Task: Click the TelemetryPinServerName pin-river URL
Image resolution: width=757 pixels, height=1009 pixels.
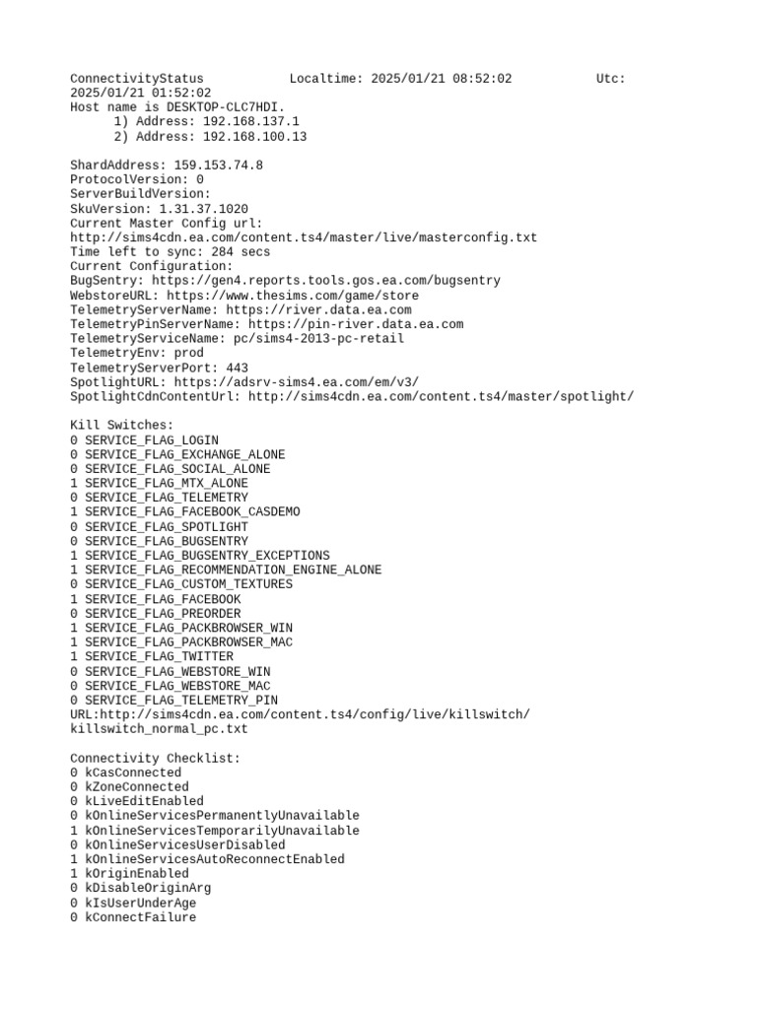Action: coord(356,324)
